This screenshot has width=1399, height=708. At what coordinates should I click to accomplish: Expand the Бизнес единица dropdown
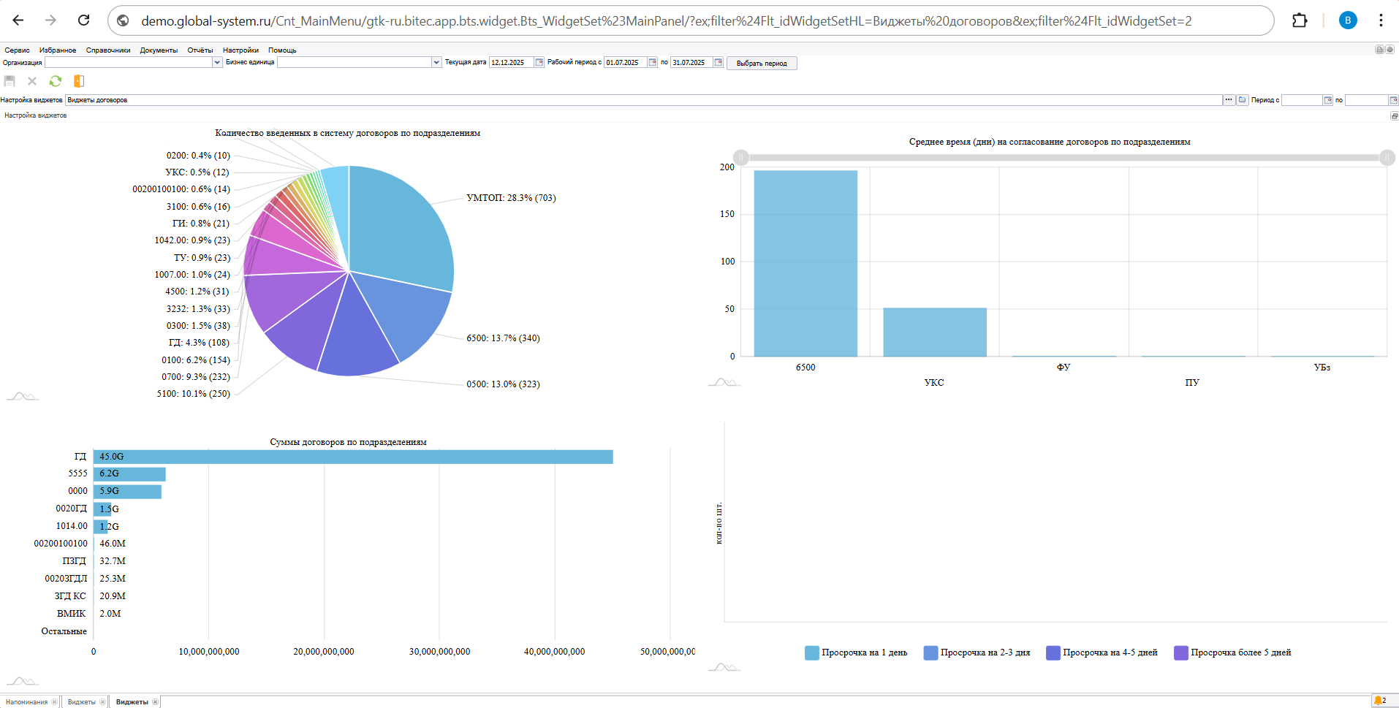click(436, 63)
